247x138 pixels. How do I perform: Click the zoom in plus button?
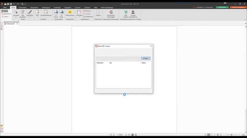coord(239,135)
